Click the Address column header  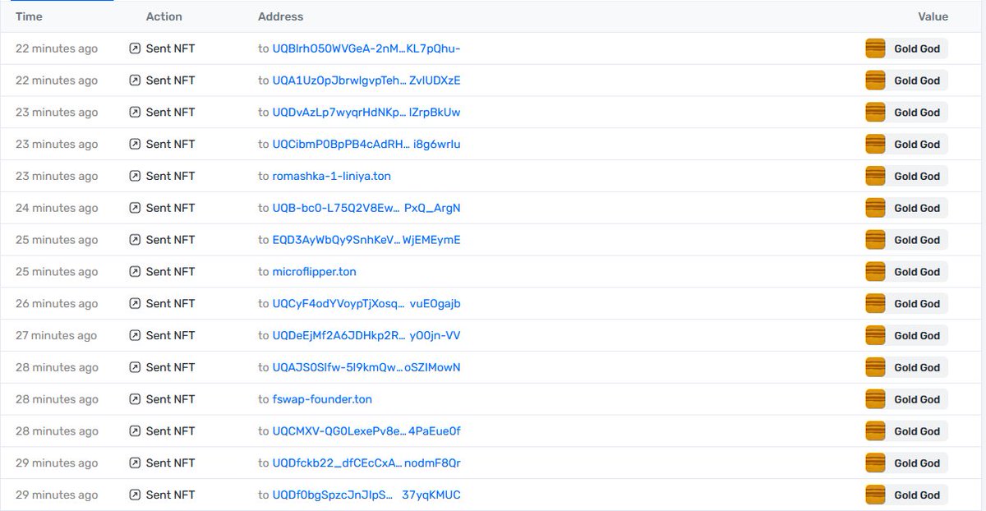(279, 16)
